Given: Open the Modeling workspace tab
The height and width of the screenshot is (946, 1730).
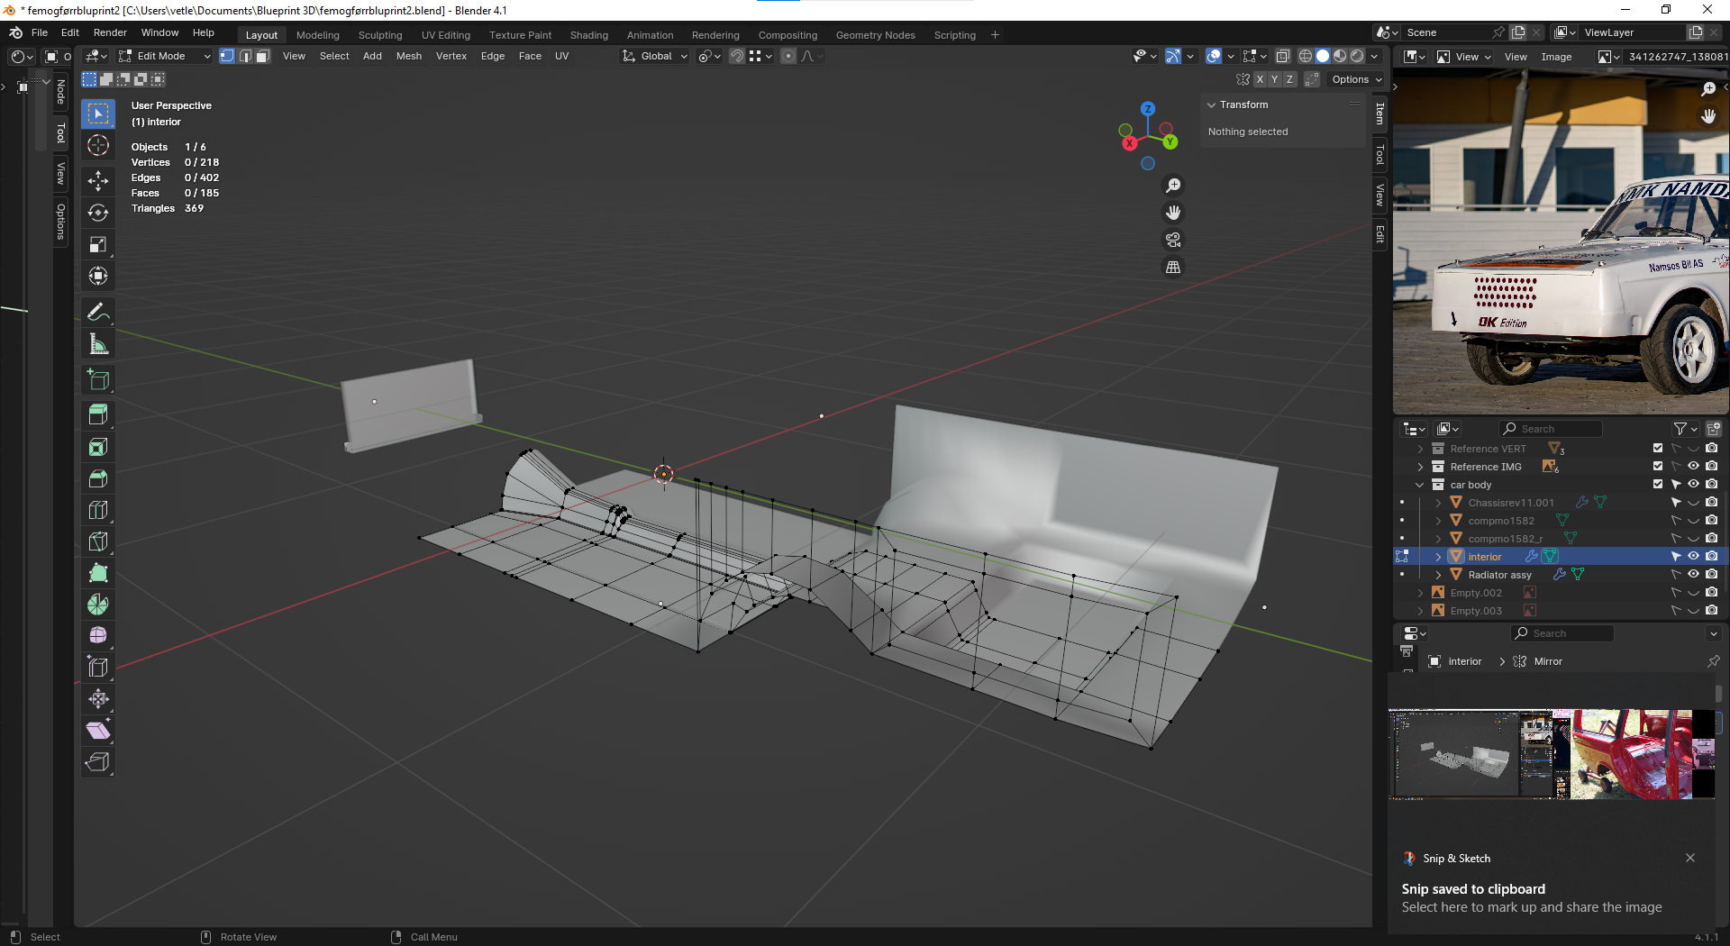Looking at the screenshot, I should pos(318,35).
